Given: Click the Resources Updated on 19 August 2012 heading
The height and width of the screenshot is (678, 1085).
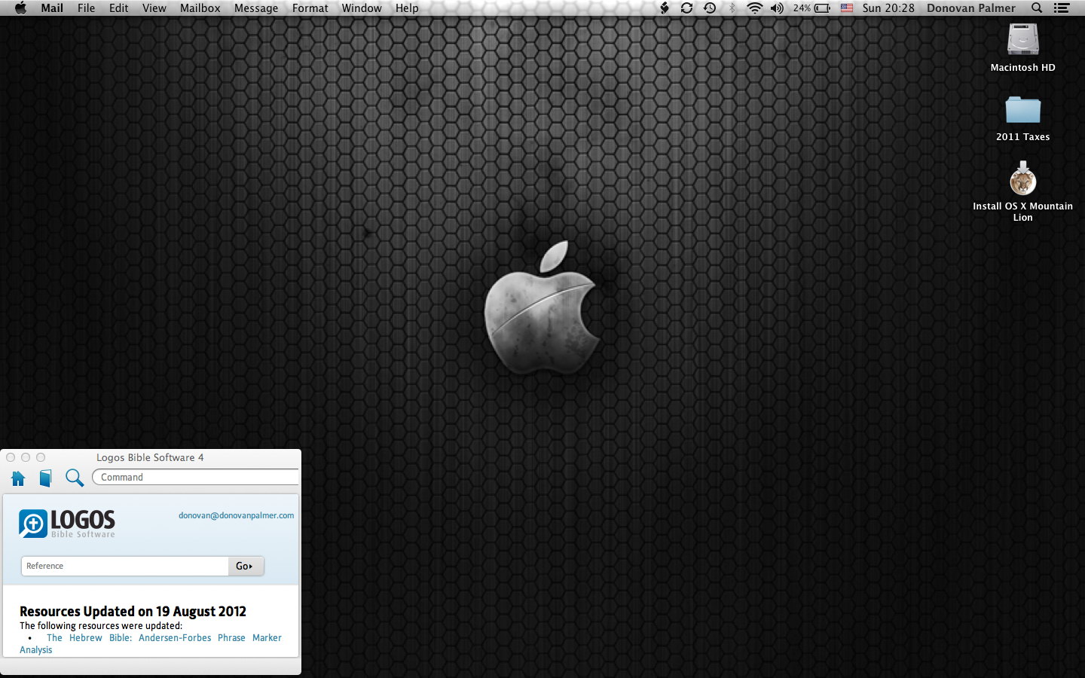Looking at the screenshot, I should coord(133,611).
